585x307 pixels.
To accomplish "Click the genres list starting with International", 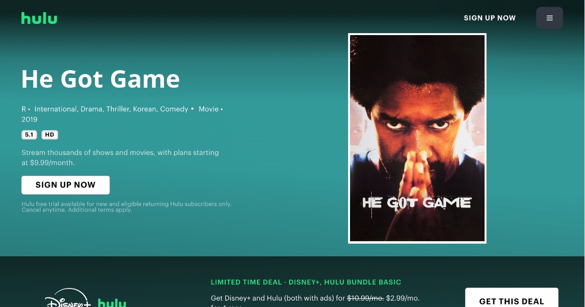I will pos(111,109).
